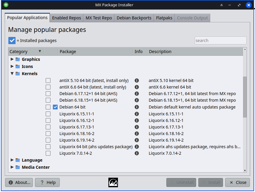
Task: Open Help
Action: click(x=47, y=182)
